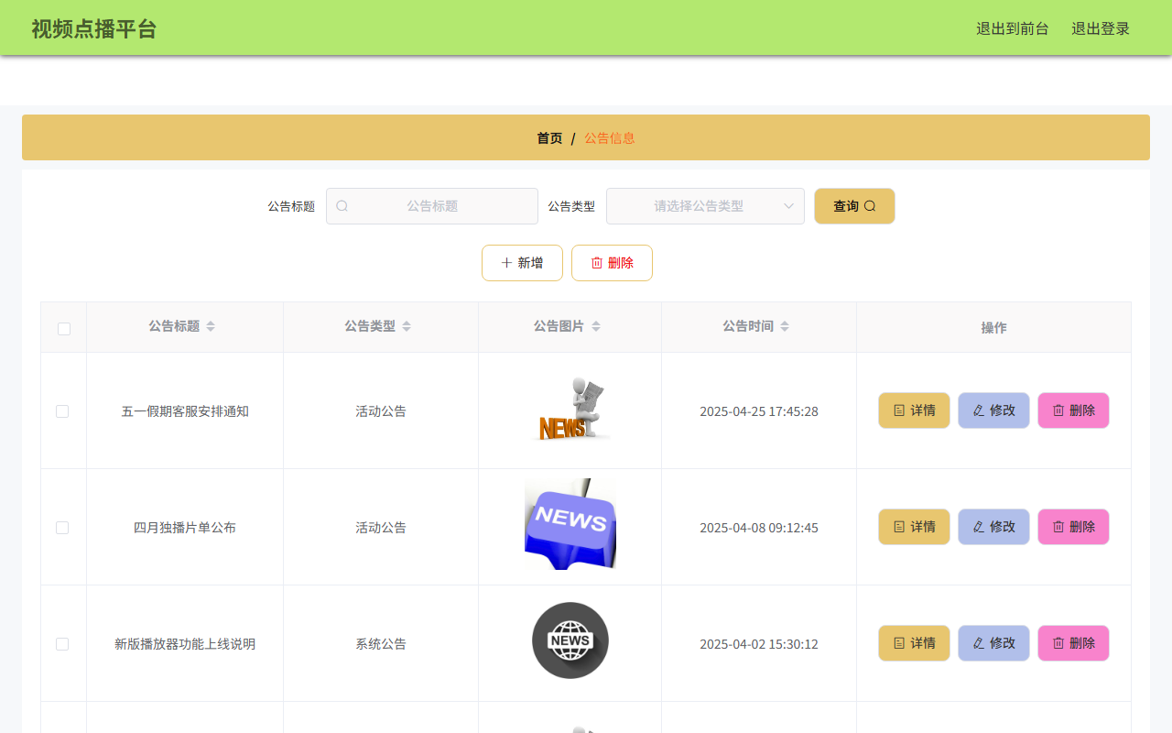Viewport: 1172px width, 733px height.
Task: Go to 首页 in the breadcrumb
Action: (x=549, y=138)
